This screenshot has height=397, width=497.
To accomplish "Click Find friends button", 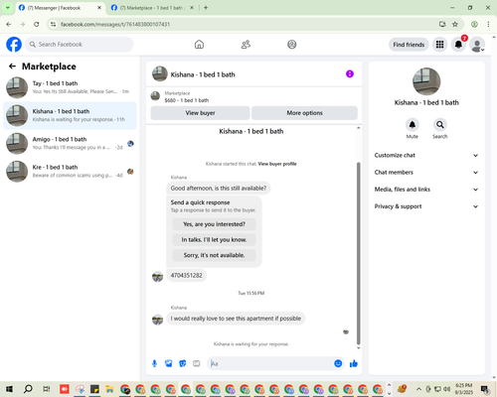I will [x=409, y=45].
